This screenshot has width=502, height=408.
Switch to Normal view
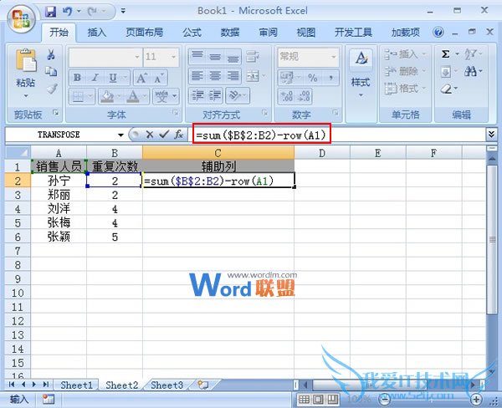pyautogui.click(x=304, y=399)
